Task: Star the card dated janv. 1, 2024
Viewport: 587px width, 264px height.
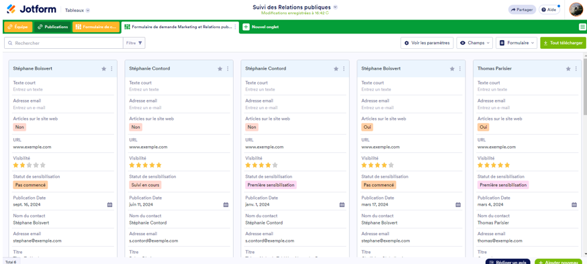Action: (x=336, y=69)
